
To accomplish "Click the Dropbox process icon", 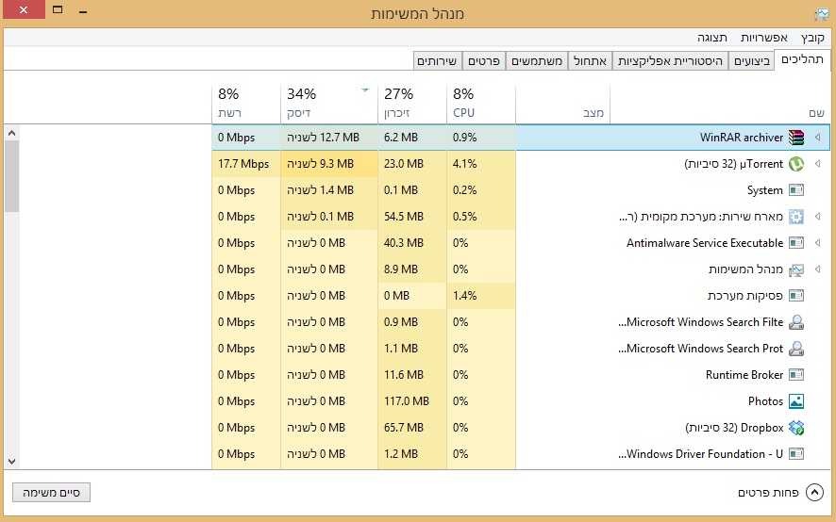I will (x=796, y=428).
